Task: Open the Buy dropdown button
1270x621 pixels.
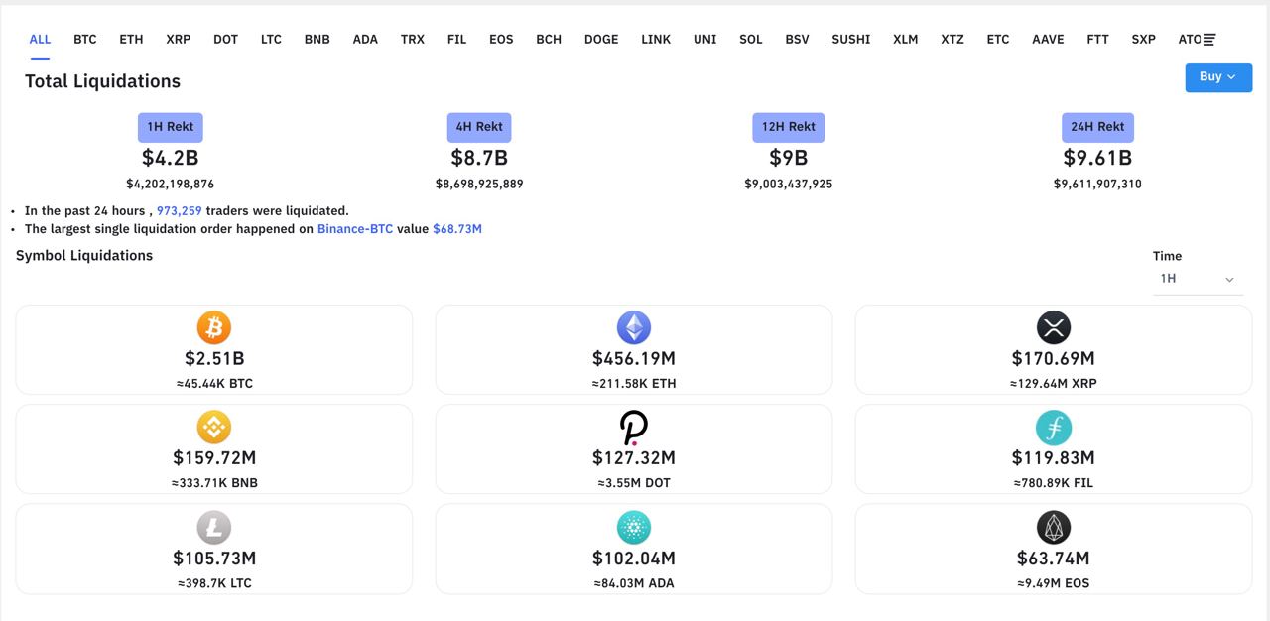Action: [x=1218, y=77]
